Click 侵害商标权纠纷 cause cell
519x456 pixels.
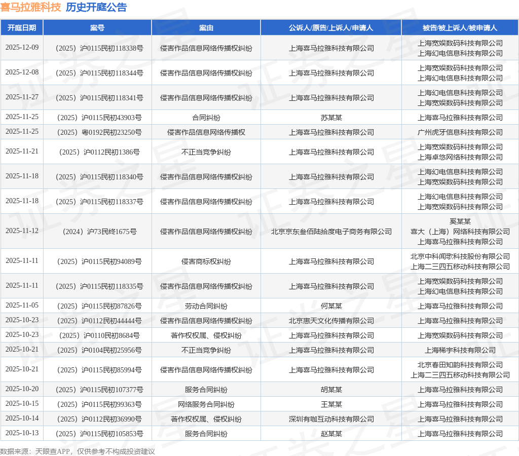coord(206,261)
